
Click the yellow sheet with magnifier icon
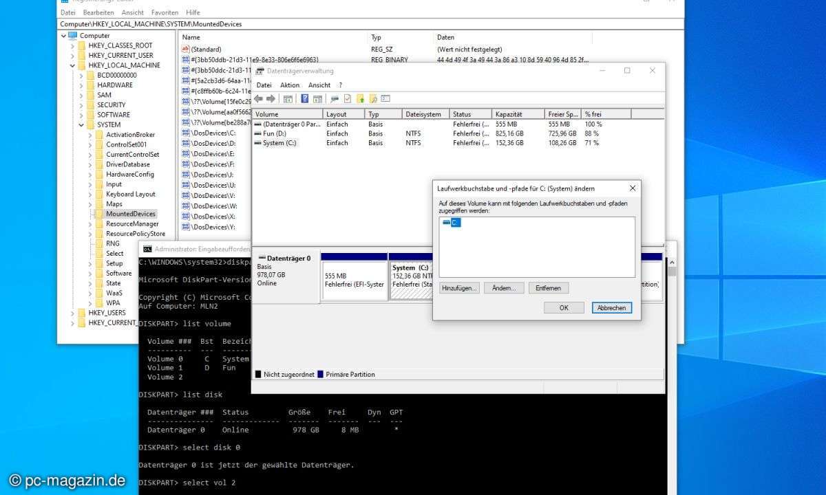pyautogui.click(x=373, y=99)
